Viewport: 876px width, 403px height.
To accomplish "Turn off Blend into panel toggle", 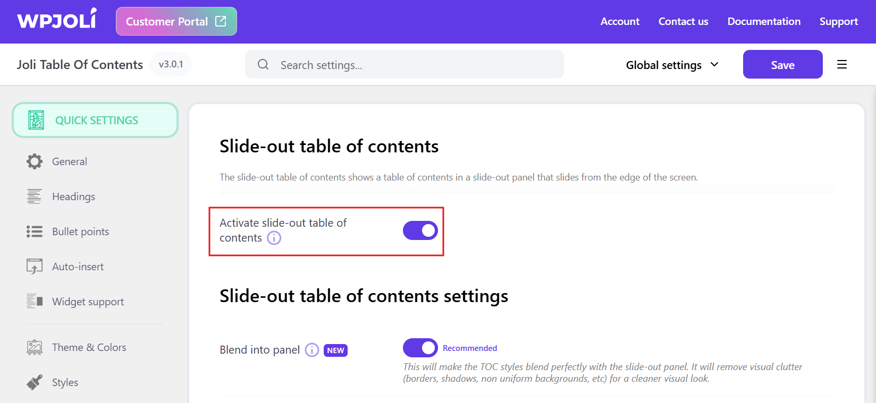I will (x=420, y=348).
